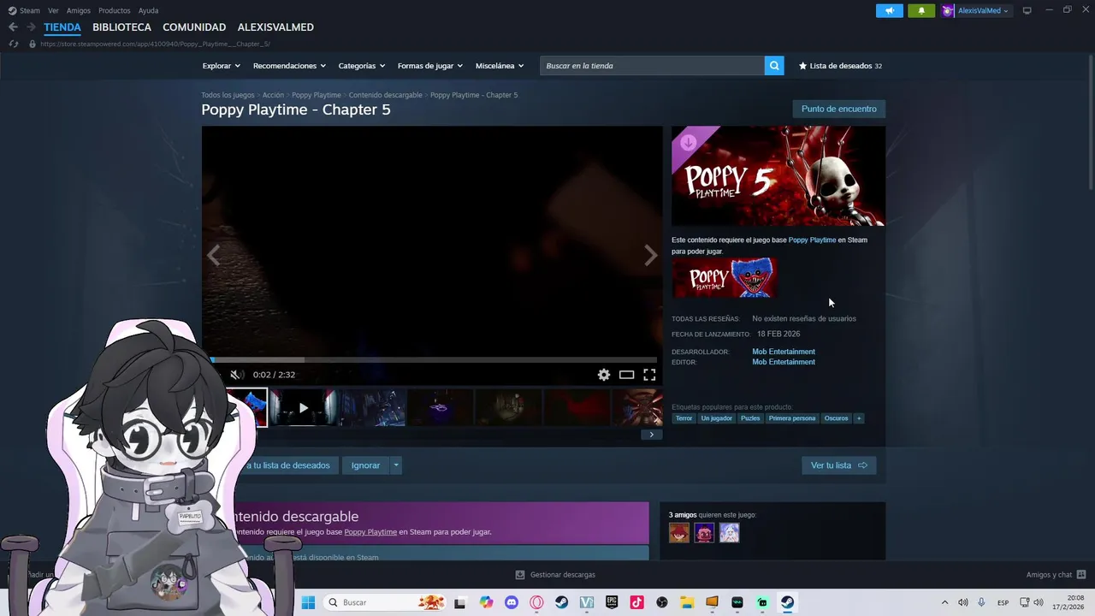Open video settings gear icon
This screenshot has height=616, width=1095.
click(604, 375)
